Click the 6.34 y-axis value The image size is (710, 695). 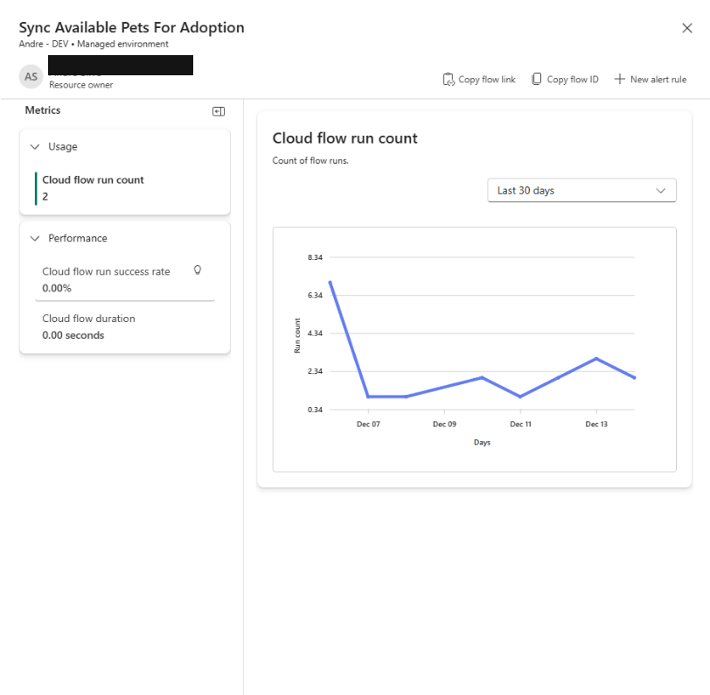(315, 295)
